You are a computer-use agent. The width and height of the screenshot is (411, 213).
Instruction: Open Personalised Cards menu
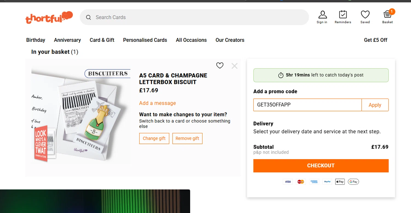click(x=145, y=40)
